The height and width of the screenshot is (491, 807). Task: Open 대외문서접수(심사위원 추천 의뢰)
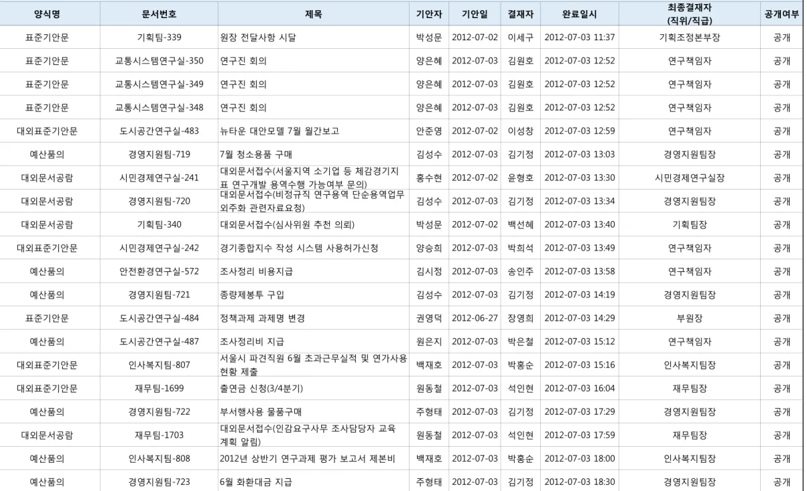point(287,225)
